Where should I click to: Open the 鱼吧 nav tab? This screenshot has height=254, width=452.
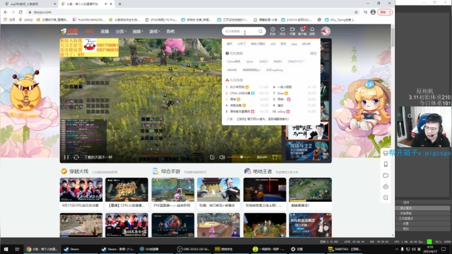point(170,31)
